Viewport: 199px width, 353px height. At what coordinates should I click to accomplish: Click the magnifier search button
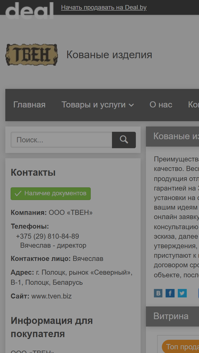(124, 140)
